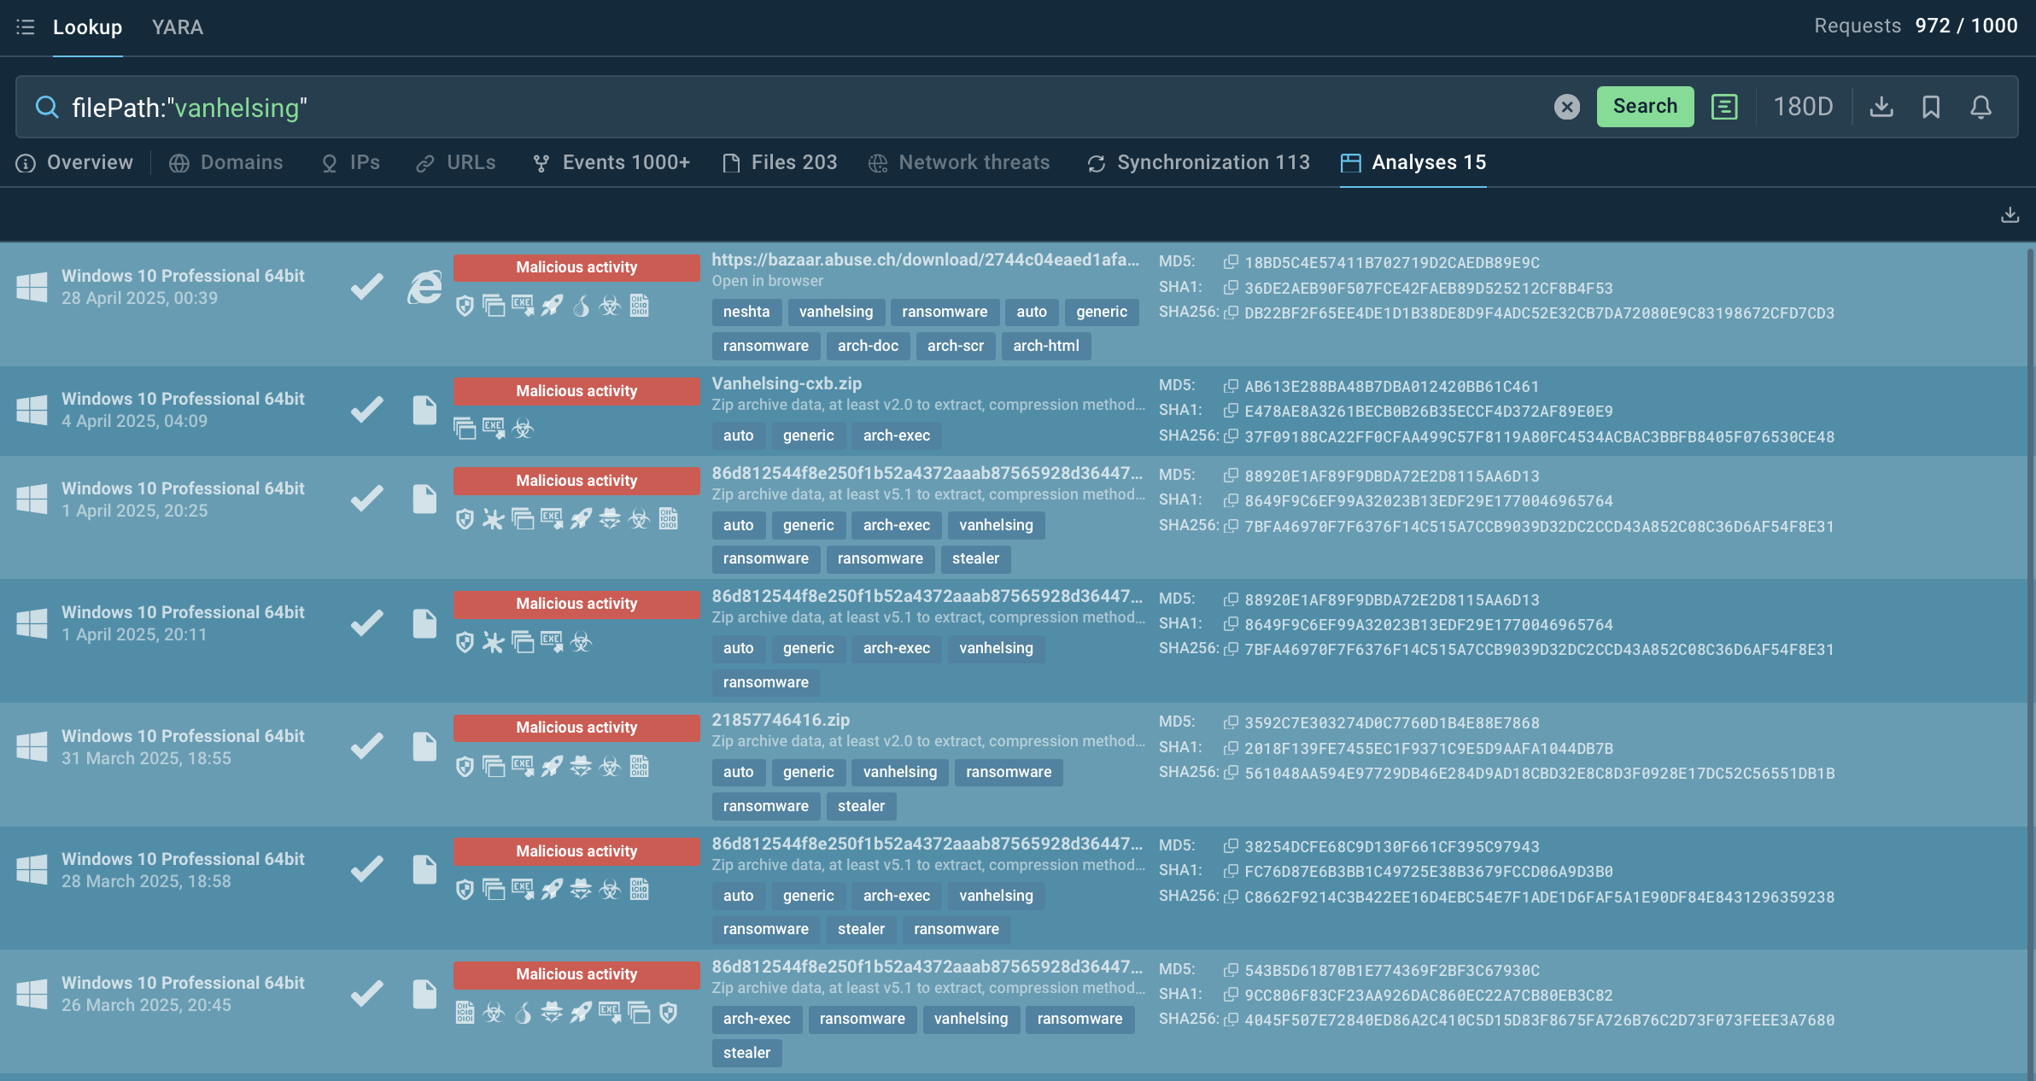Open the Files 203 tab

779,162
